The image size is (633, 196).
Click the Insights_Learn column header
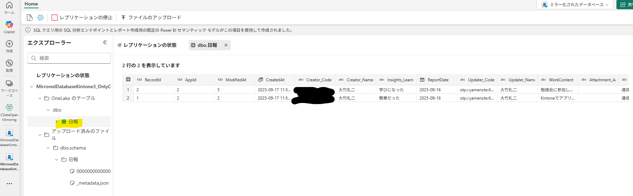[396, 80]
